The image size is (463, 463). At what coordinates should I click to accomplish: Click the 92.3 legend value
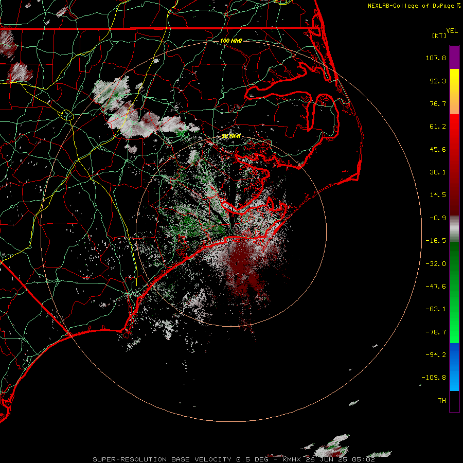tap(438, 81)
